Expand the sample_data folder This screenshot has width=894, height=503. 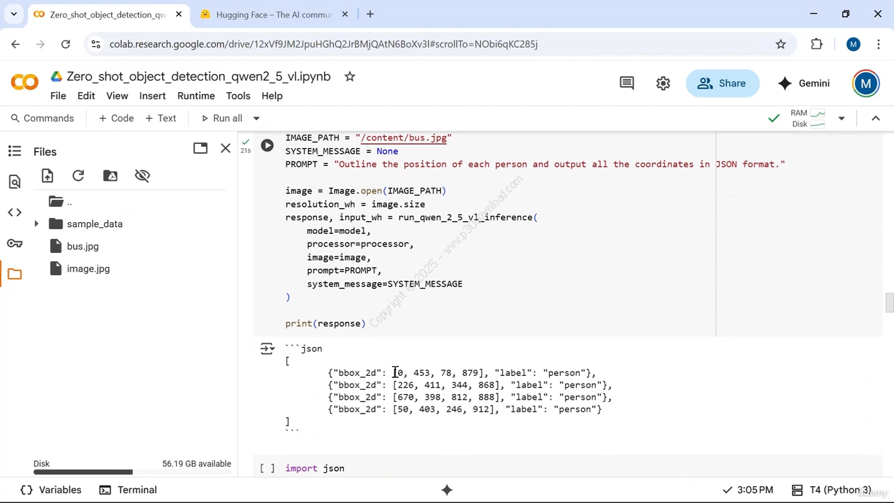pyautogui.click(x=36, y=224)
